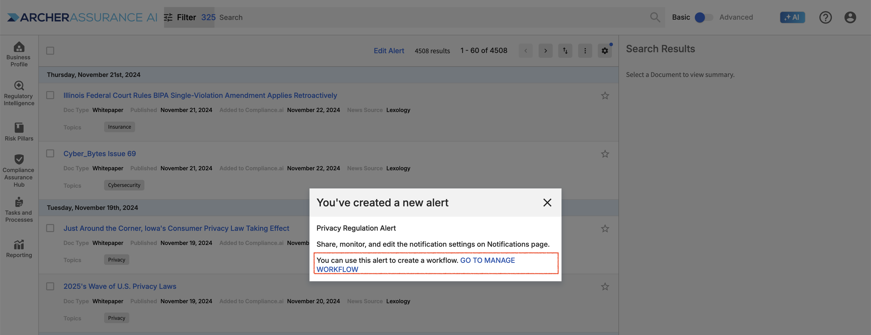
Task: Click GO TO MANAGE WORKFLOW link
Action: point(416,265)
